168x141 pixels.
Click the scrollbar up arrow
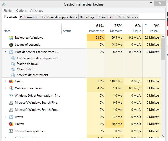coord(163,36)
